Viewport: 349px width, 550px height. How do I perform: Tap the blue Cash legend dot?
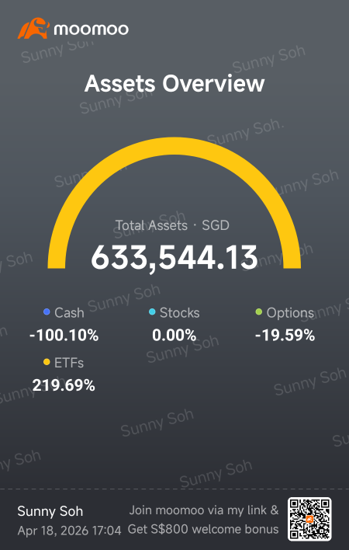[47, 312]
